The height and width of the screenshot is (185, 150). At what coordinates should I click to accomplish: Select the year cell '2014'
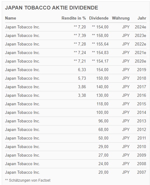(142, 112)
